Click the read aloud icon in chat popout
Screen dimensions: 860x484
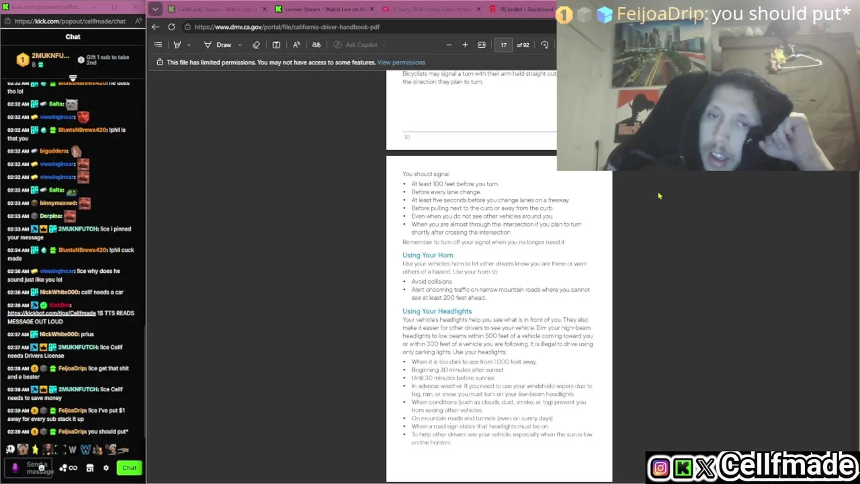138,21
